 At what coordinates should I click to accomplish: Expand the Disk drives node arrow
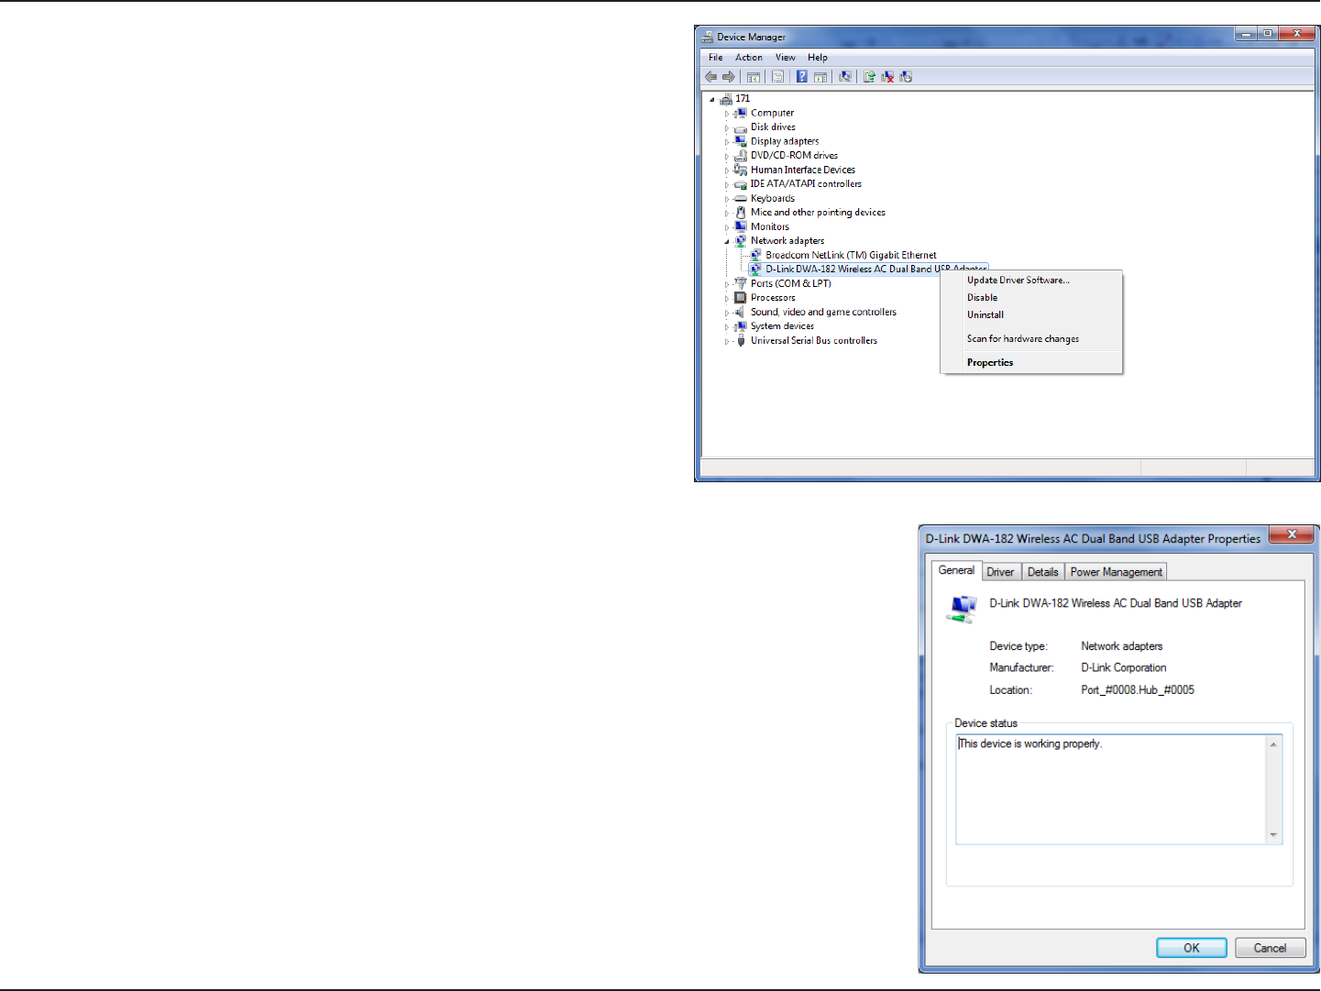point(727,127)
